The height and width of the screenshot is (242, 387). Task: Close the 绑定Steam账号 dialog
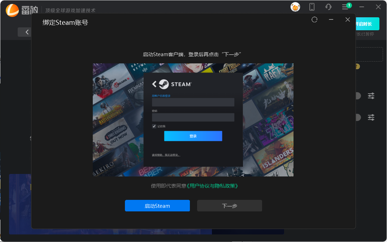tap(348, 20)
